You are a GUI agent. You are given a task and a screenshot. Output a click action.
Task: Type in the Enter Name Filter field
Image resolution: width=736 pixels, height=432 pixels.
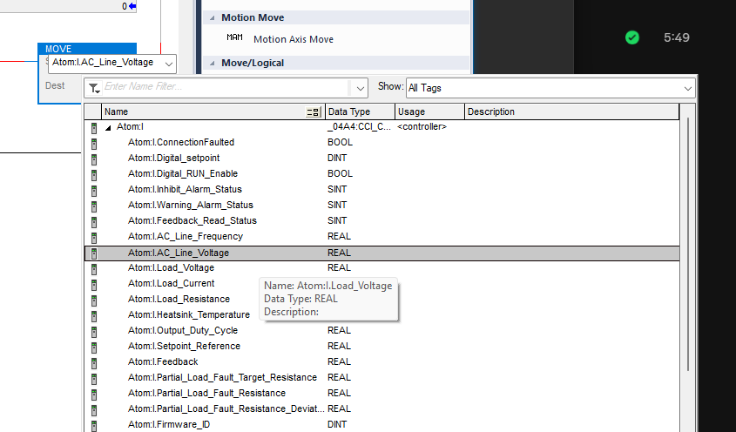(226, 88)
